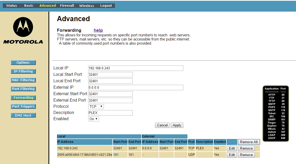Click the Enabled column header
Image resolution: width=296 pixels, height=164 pixels.
[220, 142]
